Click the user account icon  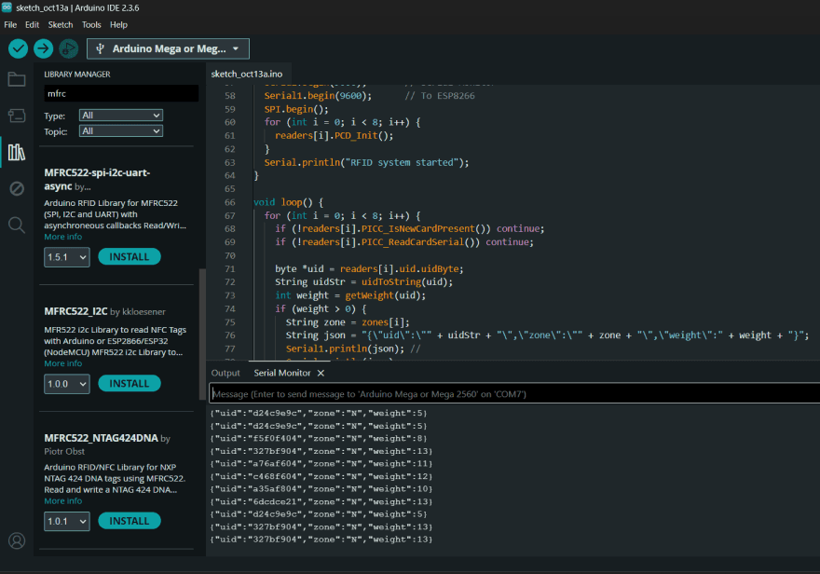tap(17, 540)
